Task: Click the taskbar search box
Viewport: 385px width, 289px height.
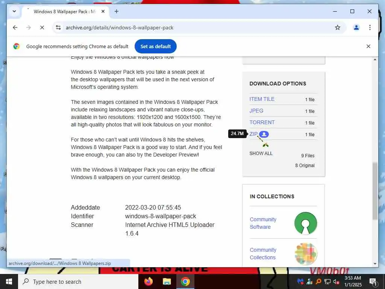Action: [78, 281]
